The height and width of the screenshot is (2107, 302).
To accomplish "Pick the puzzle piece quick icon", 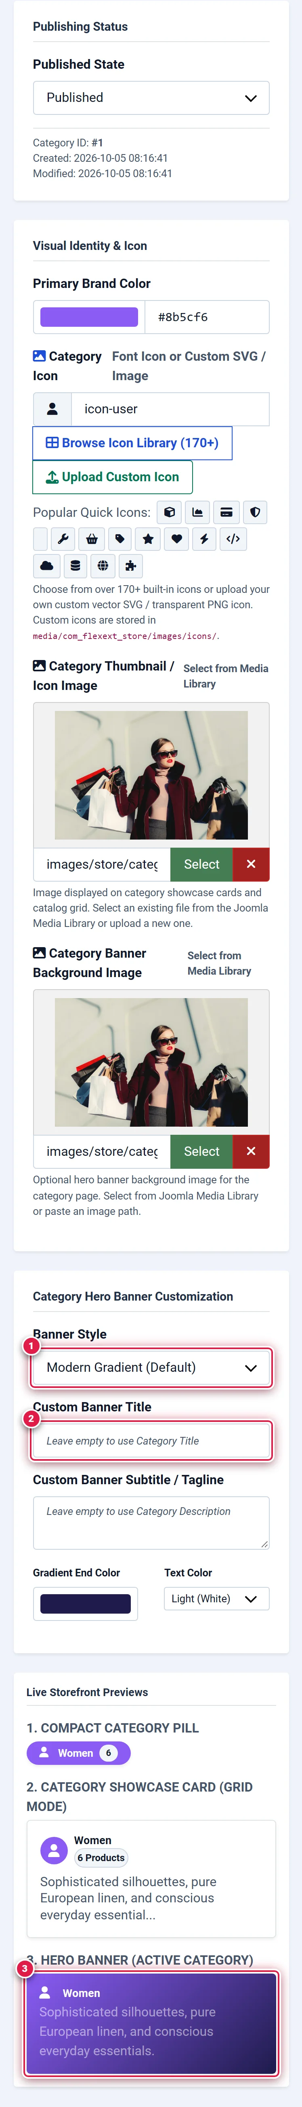I will [x=130, y=565].
